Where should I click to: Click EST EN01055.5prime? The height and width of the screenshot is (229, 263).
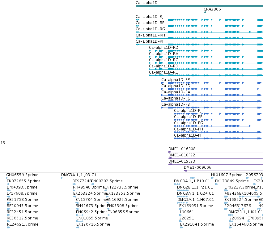point(92,218)
